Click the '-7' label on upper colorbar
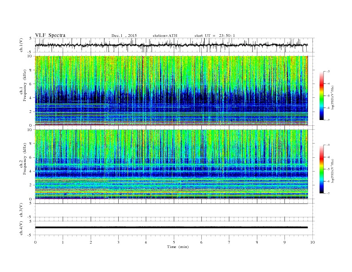352x272 pixels. [328, 120]
